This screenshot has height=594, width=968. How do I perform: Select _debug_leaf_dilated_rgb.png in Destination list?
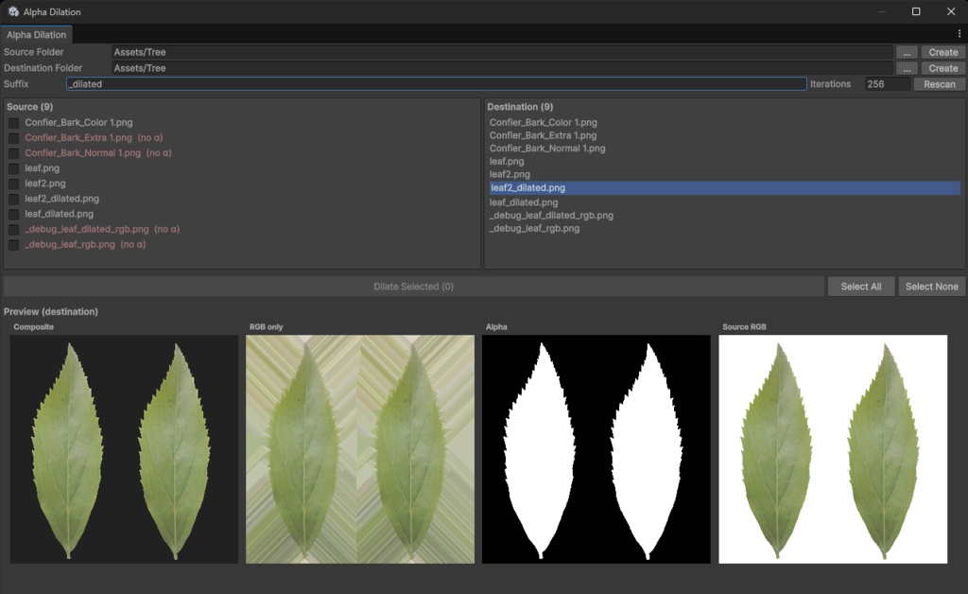coord(551,216)
